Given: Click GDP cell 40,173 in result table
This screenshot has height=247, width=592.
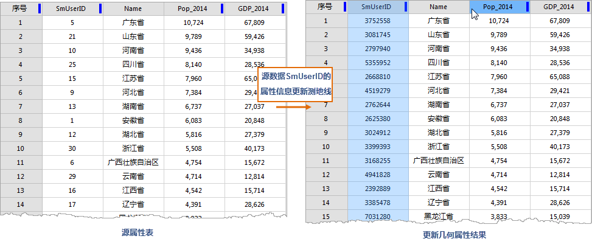Looking at the screenshot, I should pos(560,147).
